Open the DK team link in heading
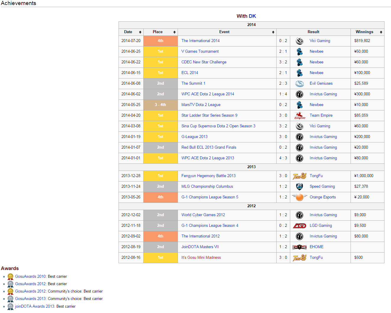Image resolution: width=391 pixels, height=313 pixels. pyautogui.click(x=252, y=16)
